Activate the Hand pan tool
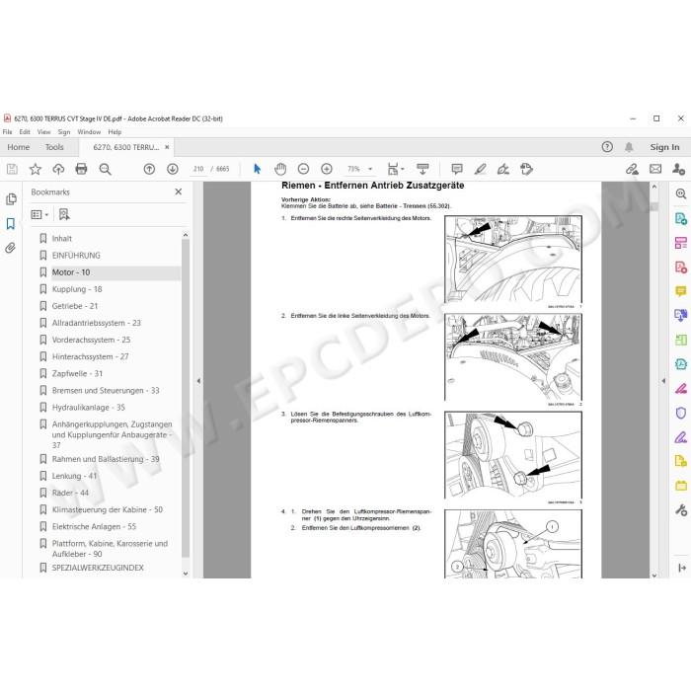Viewport: 691px width, 691px height. pyautogui.click(x=280, y=169)
